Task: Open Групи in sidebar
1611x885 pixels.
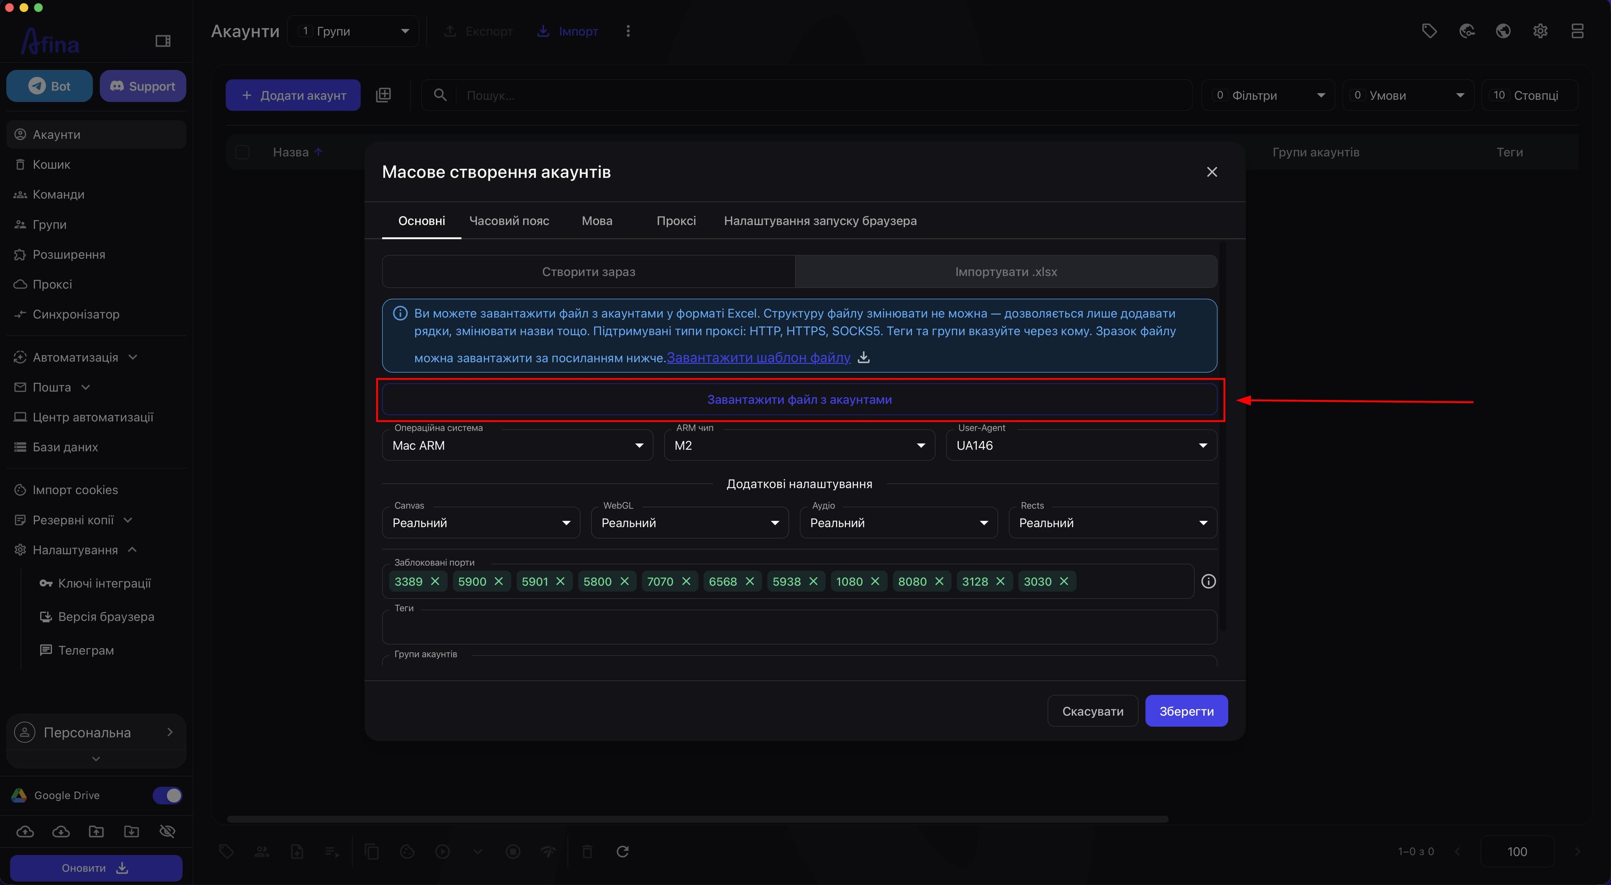Action: coord(96,224)
